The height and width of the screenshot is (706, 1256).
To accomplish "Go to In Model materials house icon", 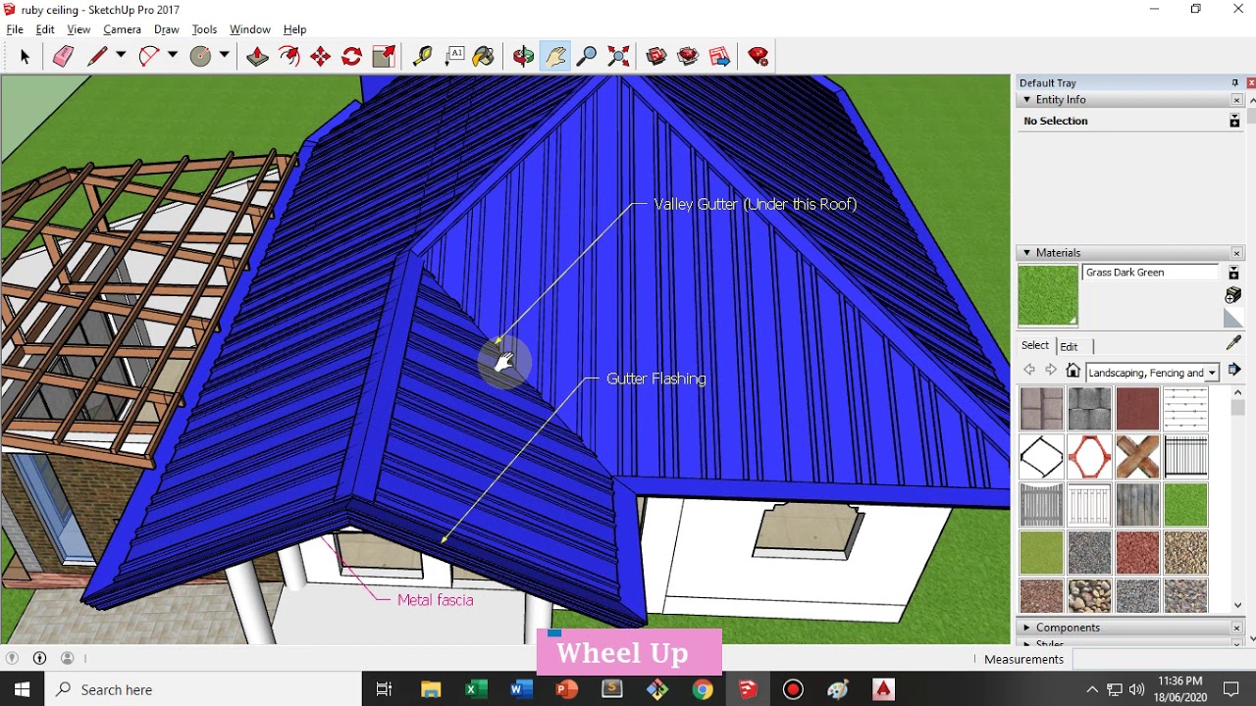I will 1073,371.
